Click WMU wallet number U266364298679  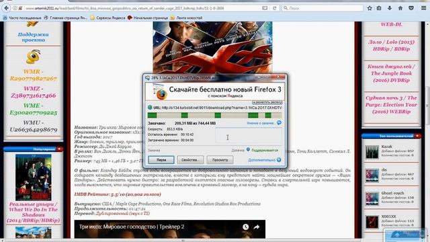tap(34, 130)
